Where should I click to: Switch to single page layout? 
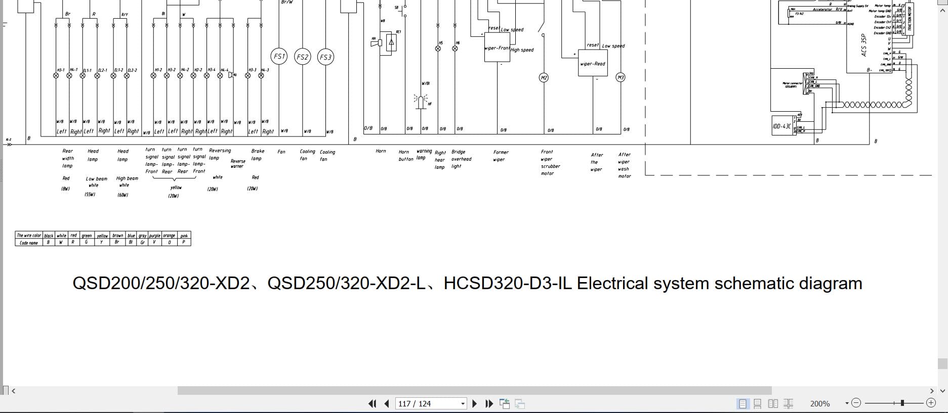tap(743, 403)
